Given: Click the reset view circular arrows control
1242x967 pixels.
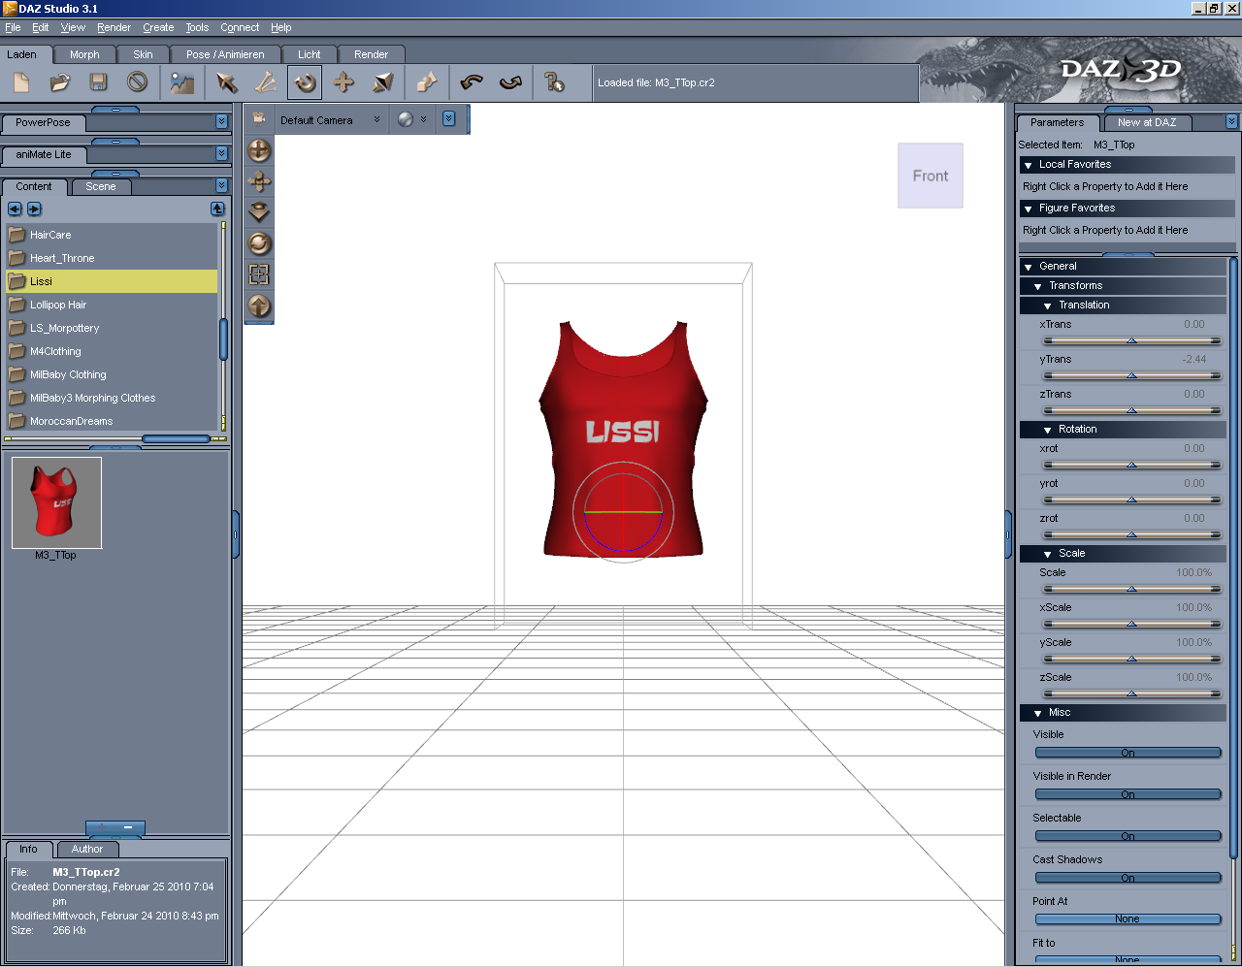Looking at the screenshot, I should pos(259,243).
